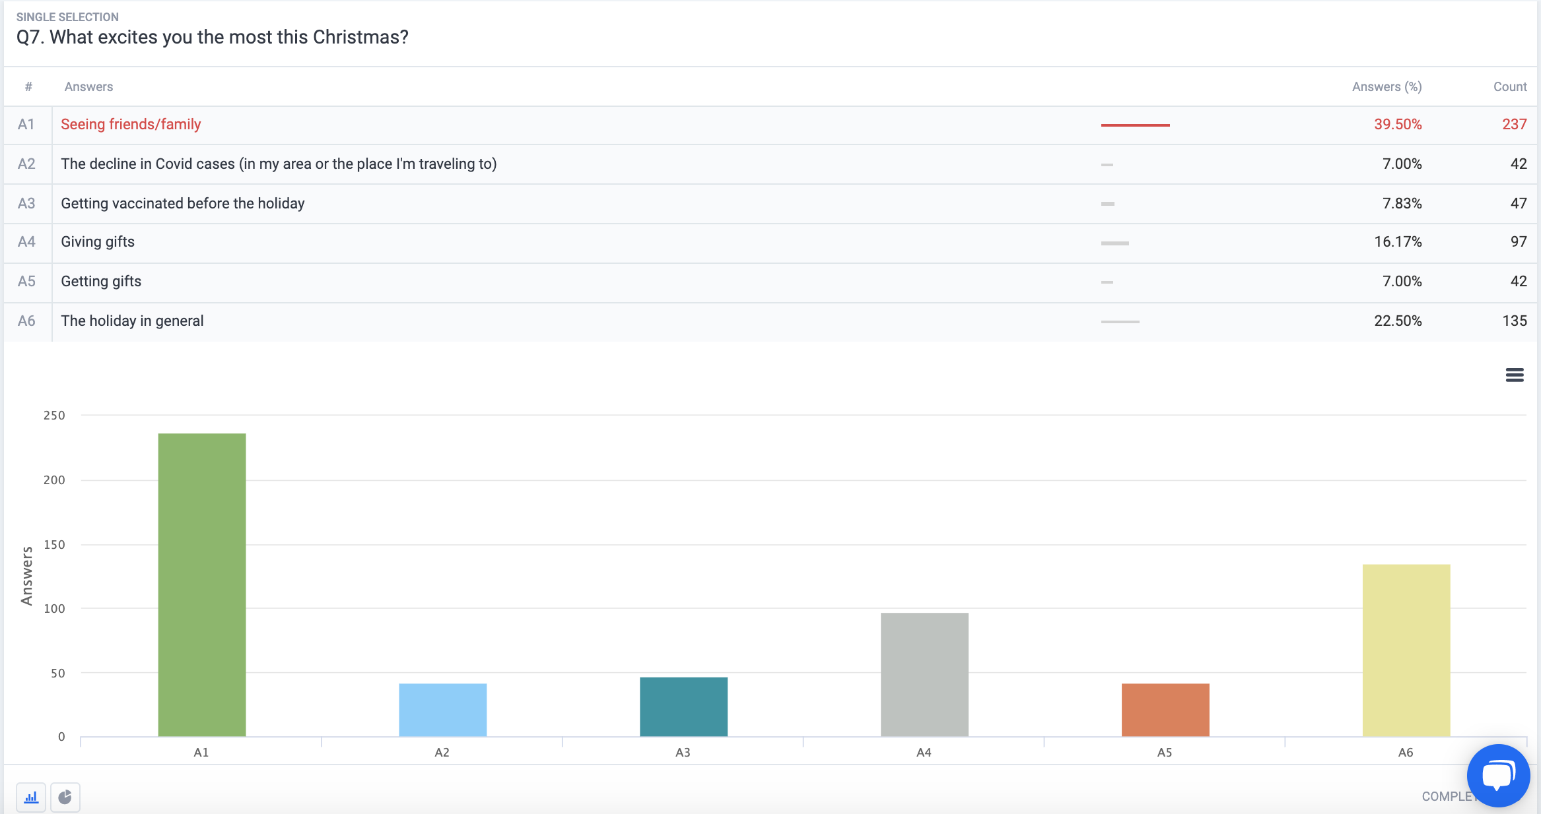Sort by the Answers (%) column header
The image size is (1541, 814).
click(x=1387, y=86)
